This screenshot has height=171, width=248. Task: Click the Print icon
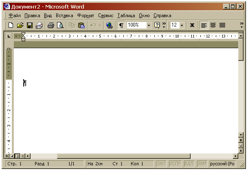coord(51,25)
